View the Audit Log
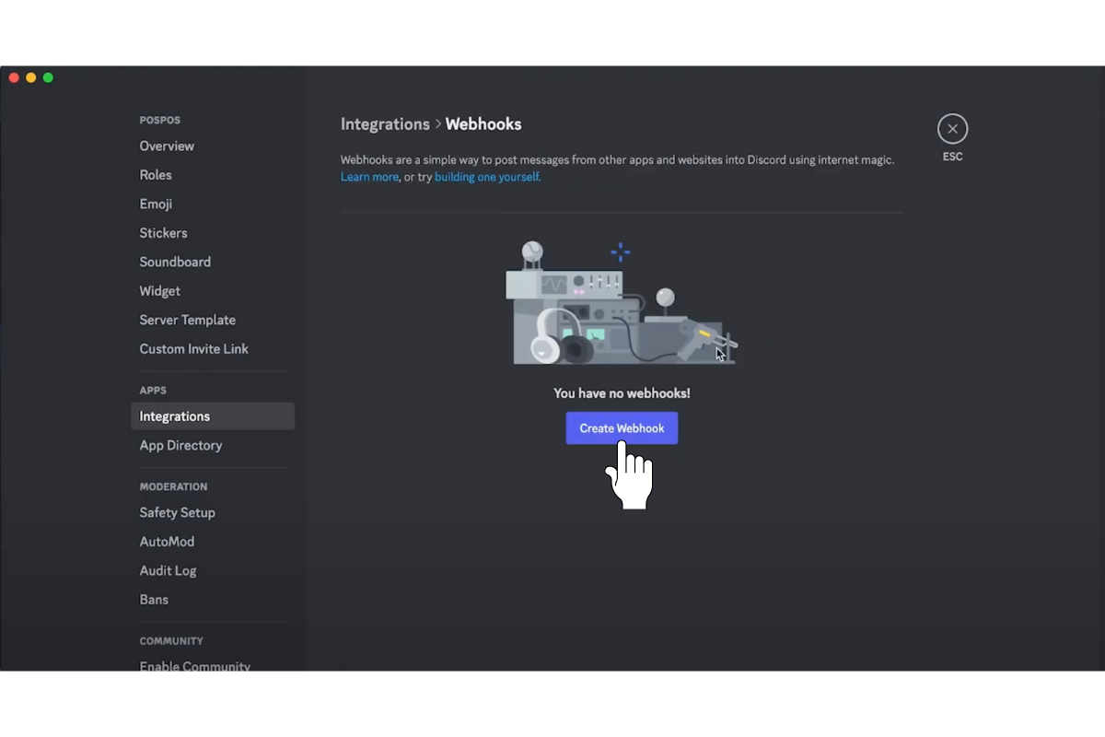 [x=168, y=571]
